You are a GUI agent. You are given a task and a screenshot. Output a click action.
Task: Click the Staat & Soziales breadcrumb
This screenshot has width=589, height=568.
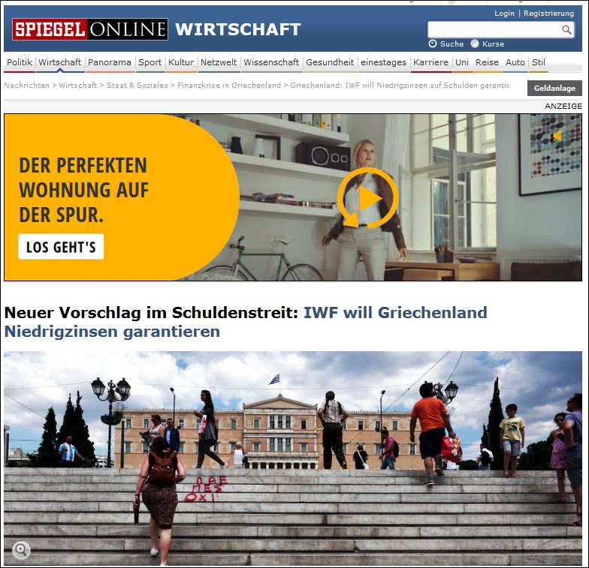137,86
